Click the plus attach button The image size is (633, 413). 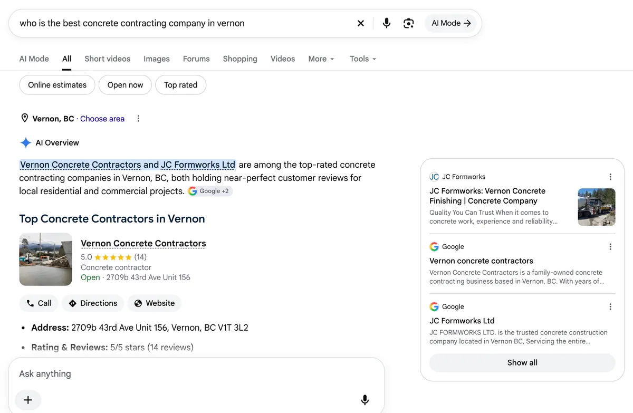coord(28,400)
